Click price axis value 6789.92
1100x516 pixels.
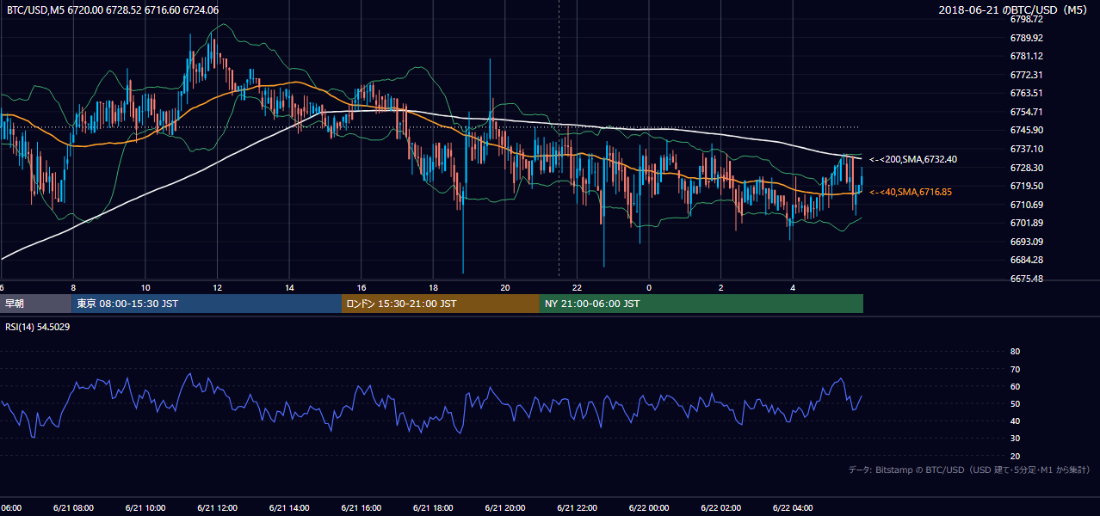coord(1027,38)
